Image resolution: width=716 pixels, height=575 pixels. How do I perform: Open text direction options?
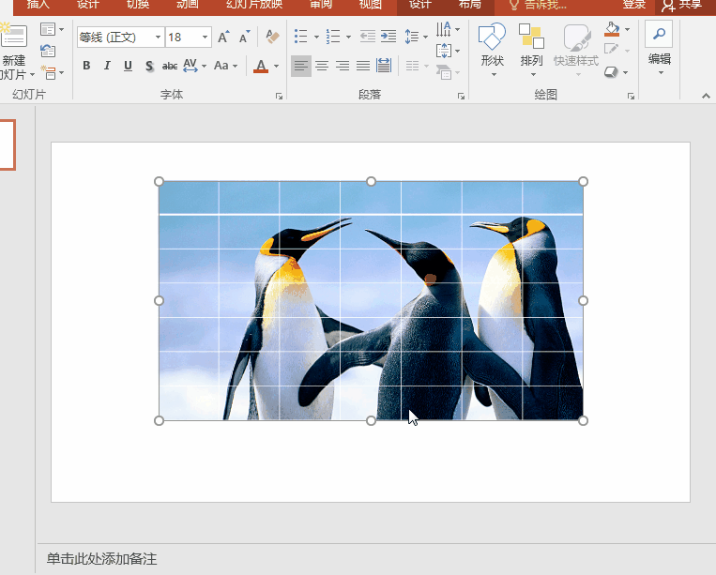point(448,29)
